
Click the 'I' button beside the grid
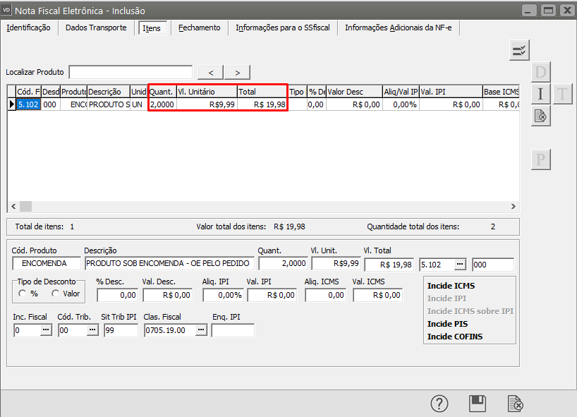(x=540, y=94)
